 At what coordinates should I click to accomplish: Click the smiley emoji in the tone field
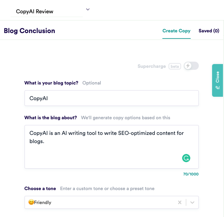31,202
